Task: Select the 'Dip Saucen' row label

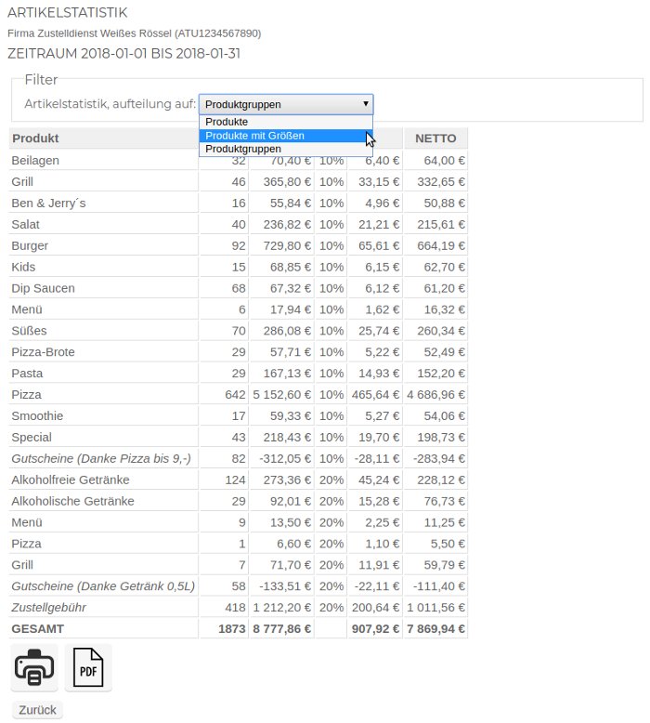Action: (44, 288)
